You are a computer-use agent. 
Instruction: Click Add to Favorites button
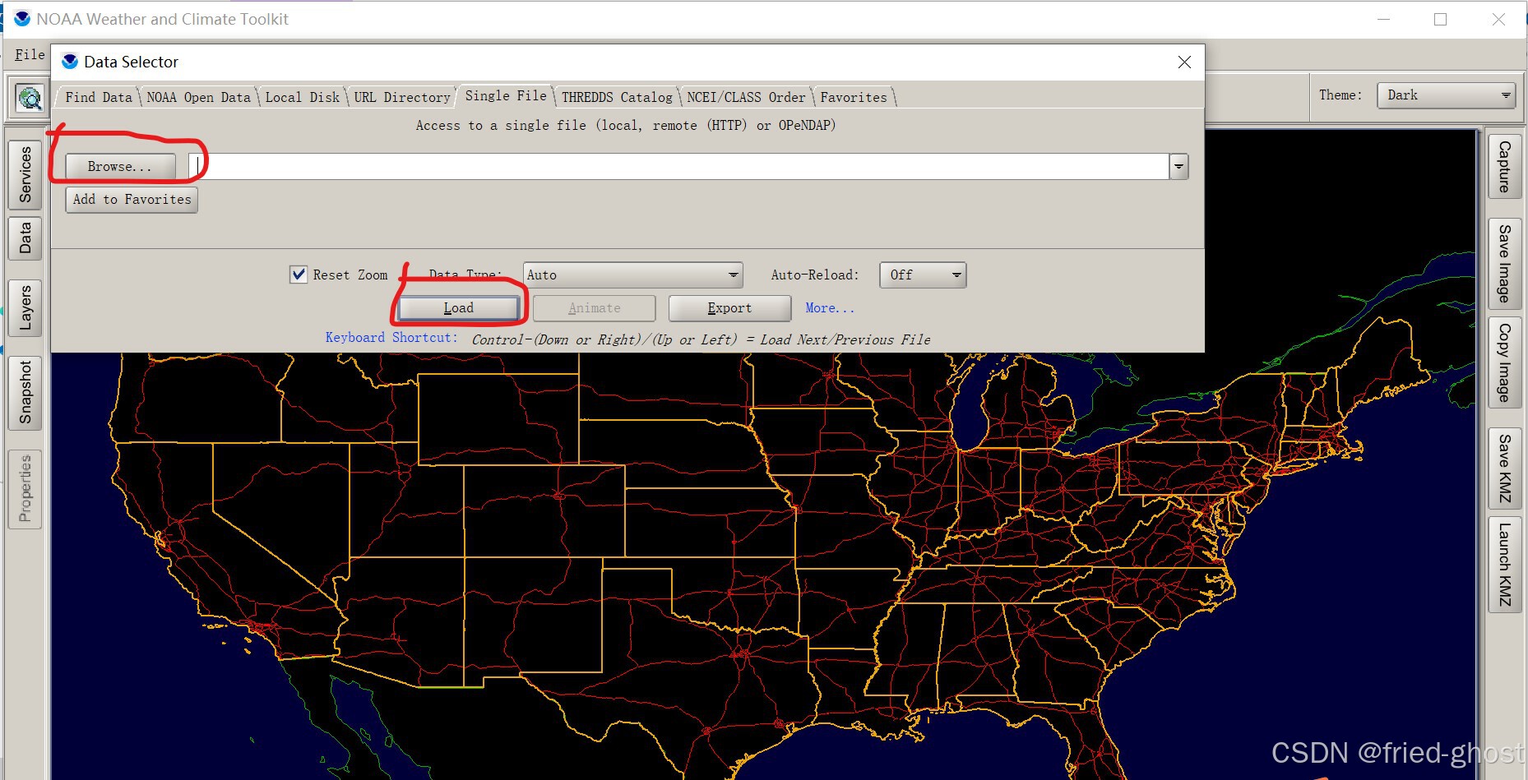(x=132, y=200)
